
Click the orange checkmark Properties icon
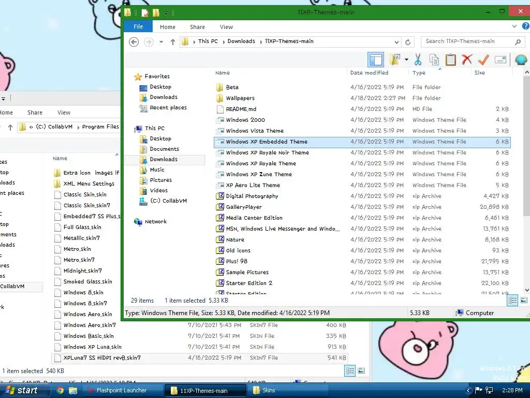coord(483,60)
